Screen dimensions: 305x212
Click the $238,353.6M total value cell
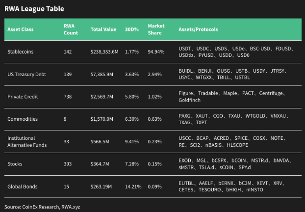click(x=105, y=51)
